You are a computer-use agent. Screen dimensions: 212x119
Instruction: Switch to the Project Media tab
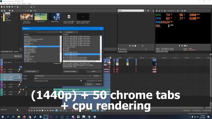coord(5,52)
